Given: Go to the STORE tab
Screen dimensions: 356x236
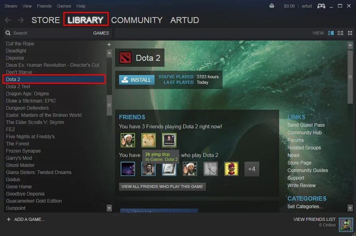Looking at the screenshot, I should (46, 20).
